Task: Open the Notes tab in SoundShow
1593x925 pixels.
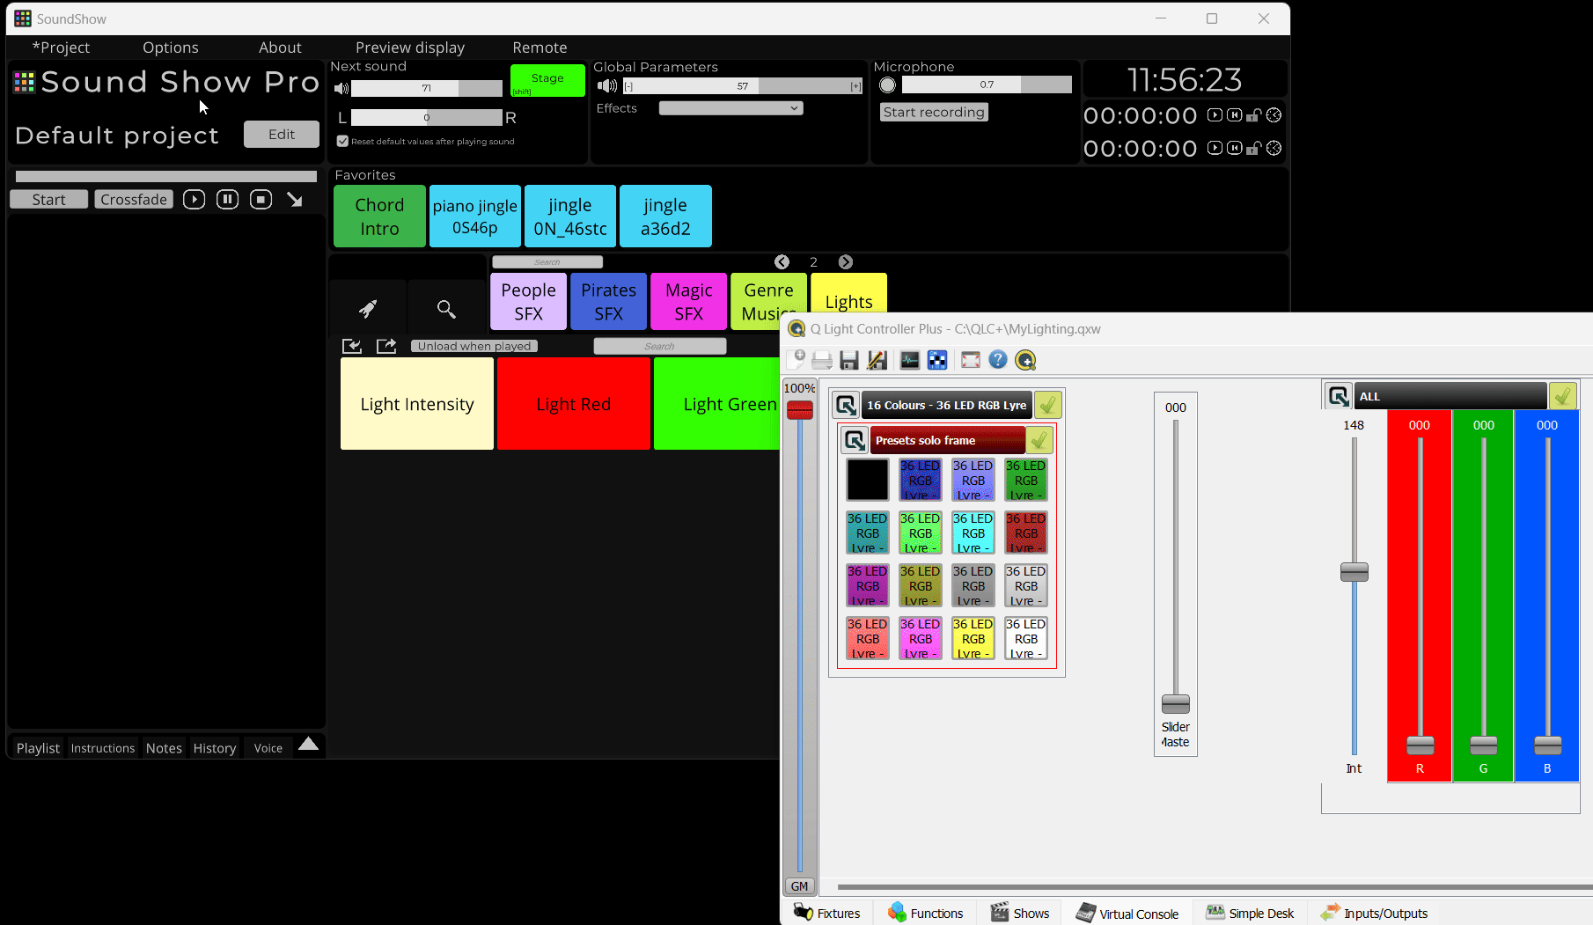Action: 164,748
